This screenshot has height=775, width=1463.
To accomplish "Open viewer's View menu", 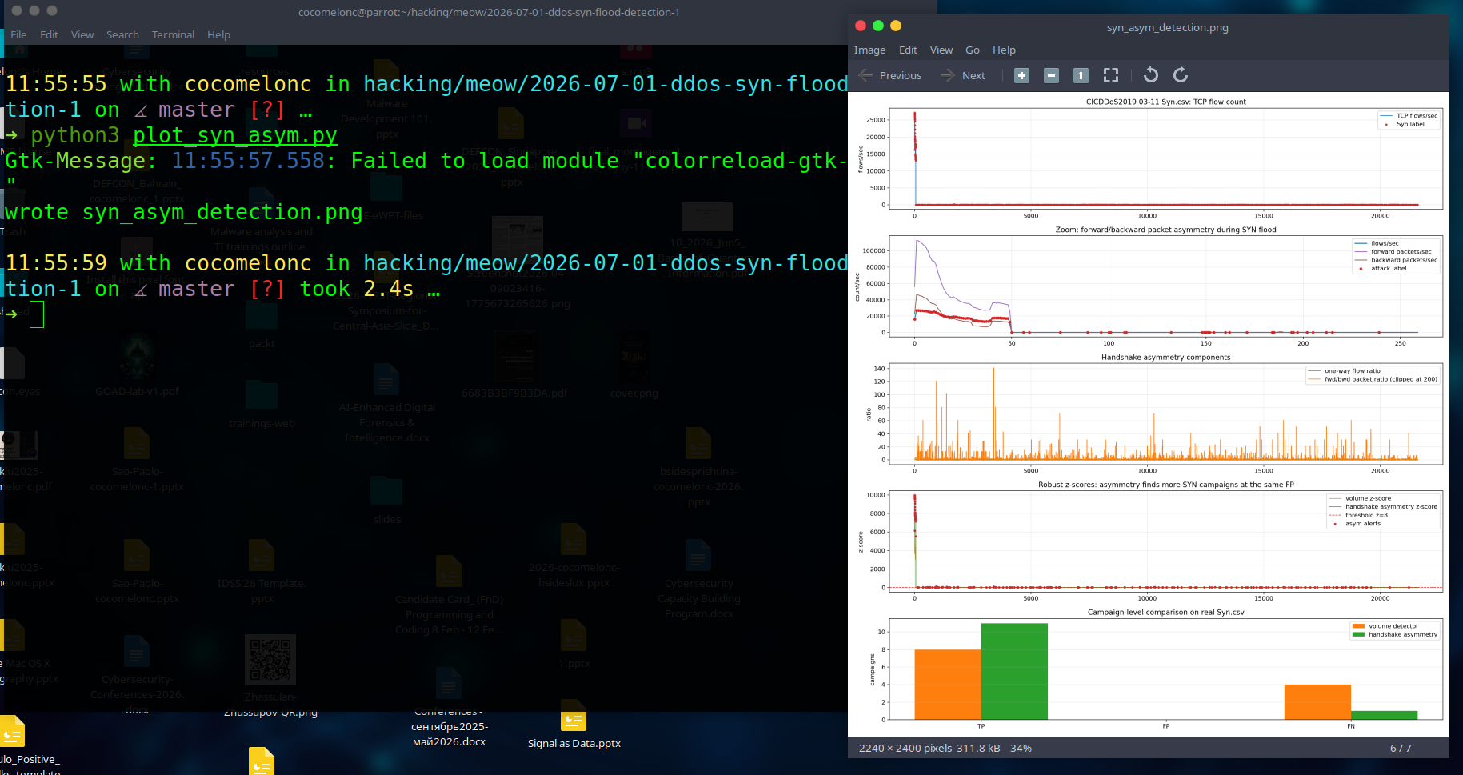I will pyautogui.click(x=941, y=50).
